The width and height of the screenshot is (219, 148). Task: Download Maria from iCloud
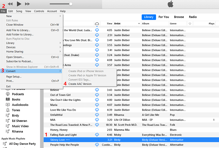pos(97,105)
